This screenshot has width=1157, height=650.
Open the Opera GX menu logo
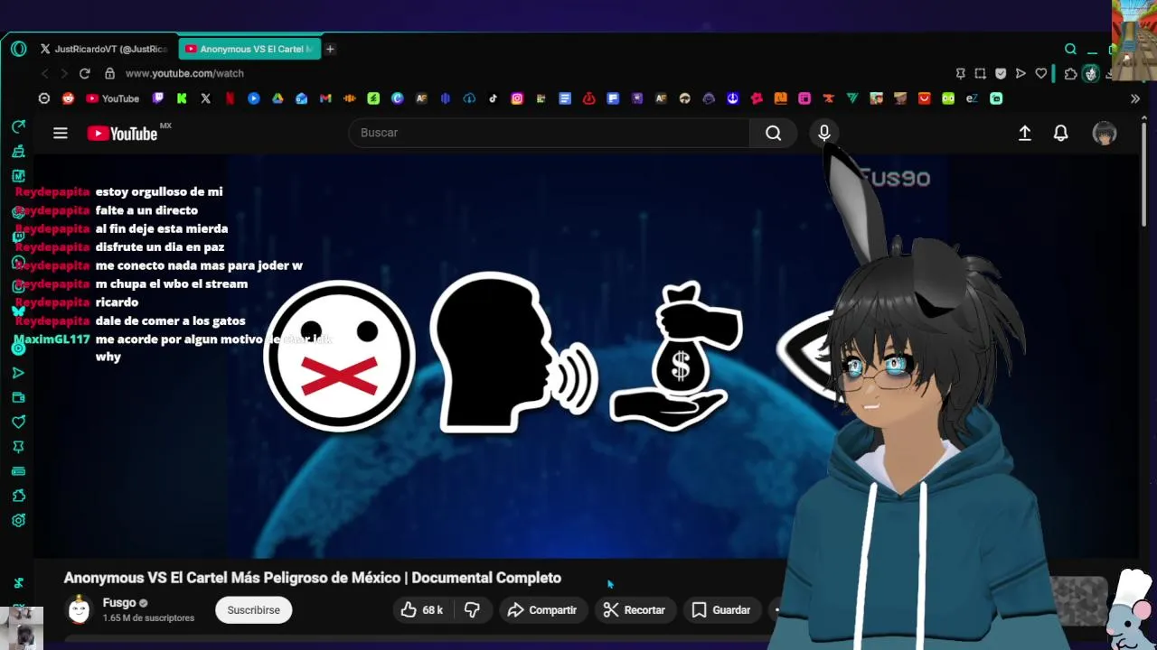[x=18, y=49]
